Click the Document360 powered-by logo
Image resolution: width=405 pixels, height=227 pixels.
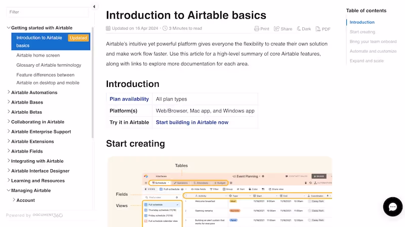[48, 215]
